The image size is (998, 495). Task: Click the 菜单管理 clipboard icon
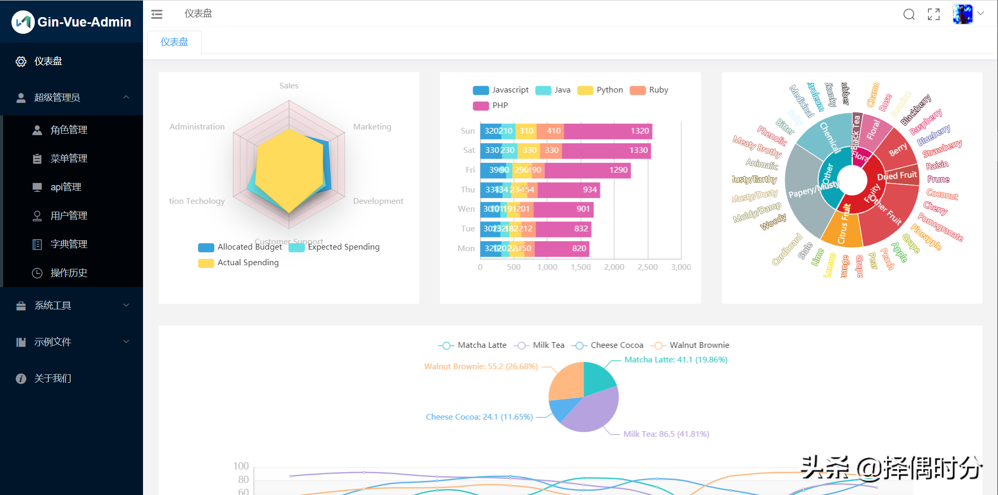pos(37,159)
